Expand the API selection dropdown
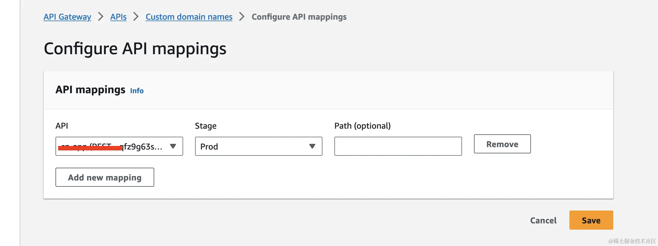The height and width of the screenshot is (246, 658). pos(119,146)
